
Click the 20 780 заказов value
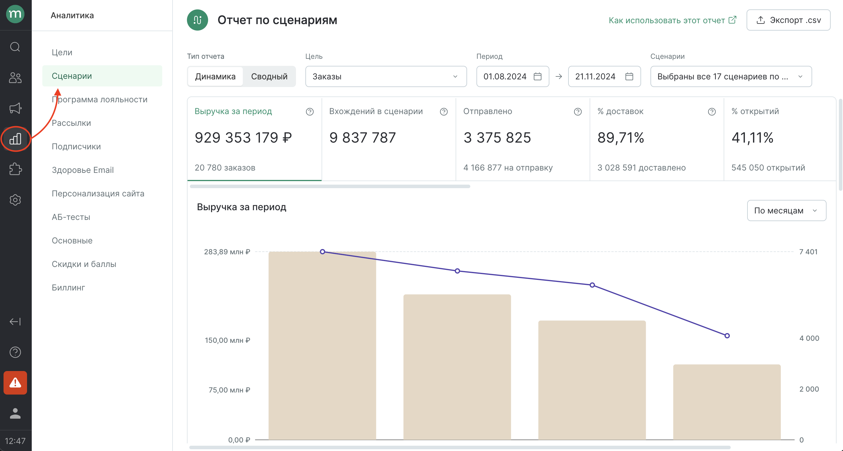tap(225, 168)
